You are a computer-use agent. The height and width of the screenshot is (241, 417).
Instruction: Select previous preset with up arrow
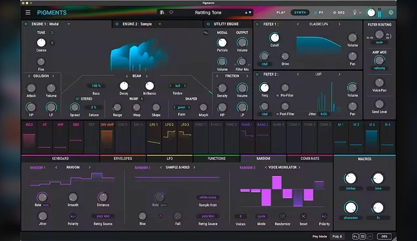(246, 12)
